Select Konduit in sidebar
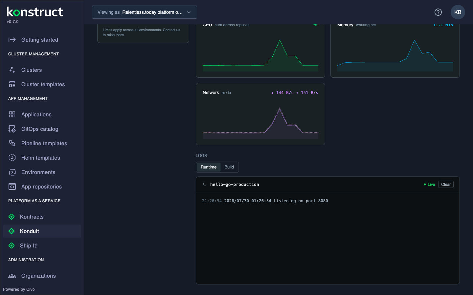Viewport: 473px width, 295px height. pyautogui.click(x=42, y=231)
